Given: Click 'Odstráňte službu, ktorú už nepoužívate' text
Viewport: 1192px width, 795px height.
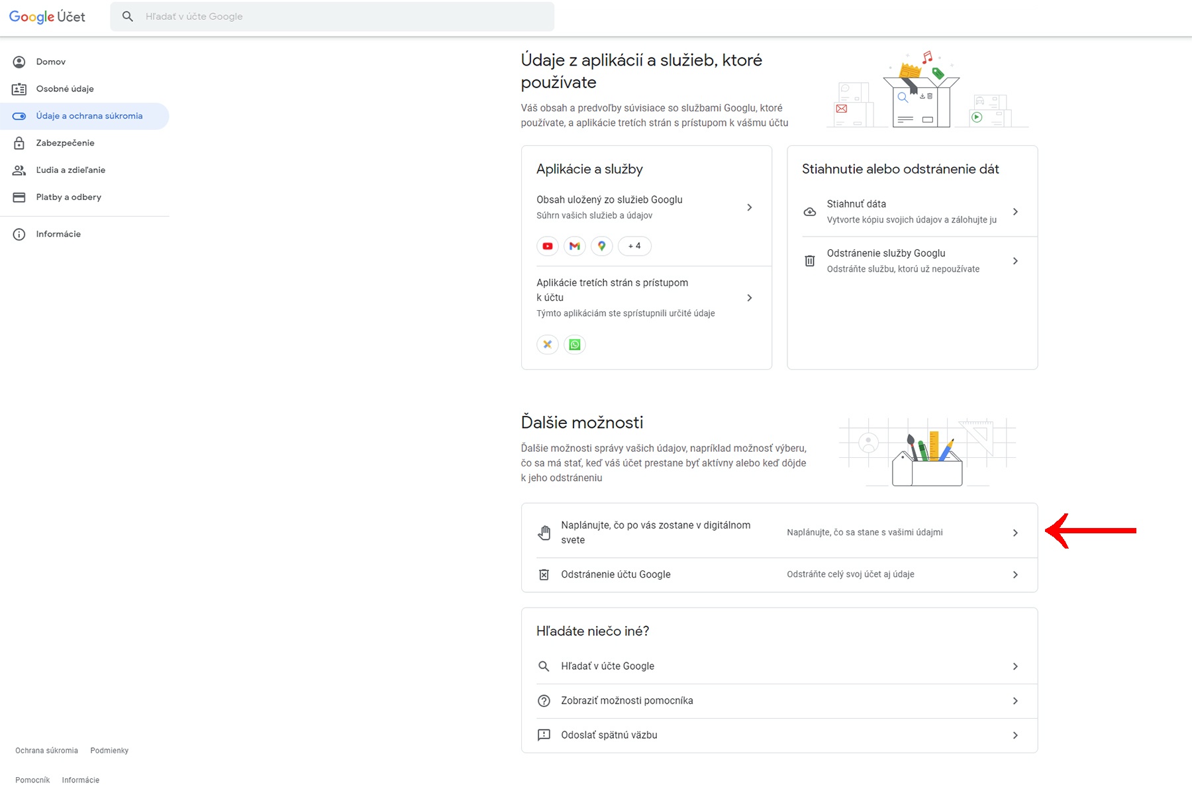Looking at the screenshot, I should pyautogui.click(x=903, y=269).
